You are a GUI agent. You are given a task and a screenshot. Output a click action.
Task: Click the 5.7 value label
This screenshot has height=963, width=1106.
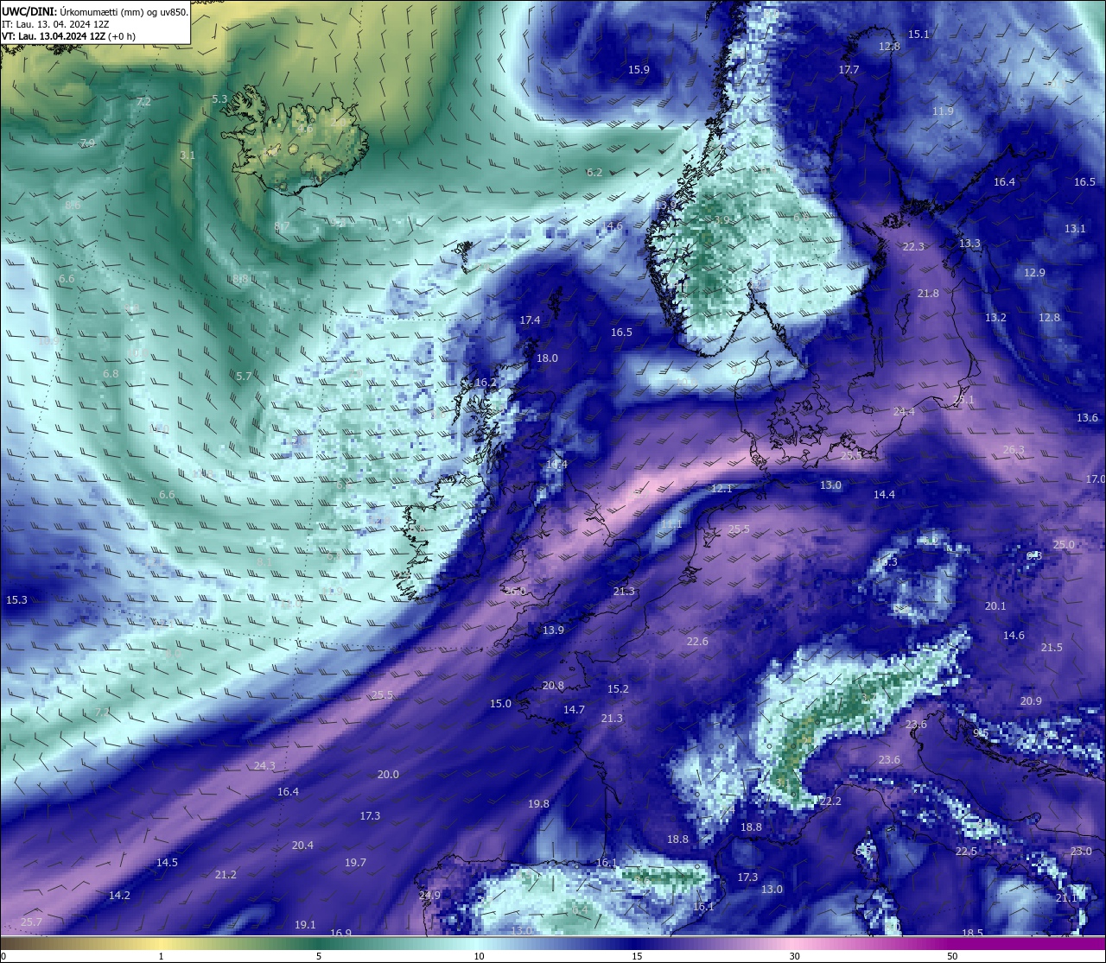[x=244, y=377]
